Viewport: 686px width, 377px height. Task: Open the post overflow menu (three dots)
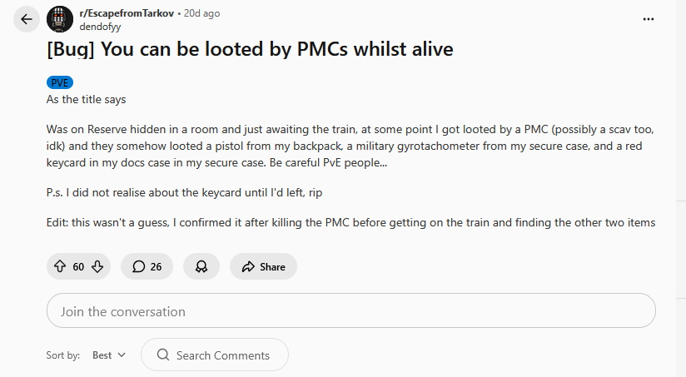(649, 19)
